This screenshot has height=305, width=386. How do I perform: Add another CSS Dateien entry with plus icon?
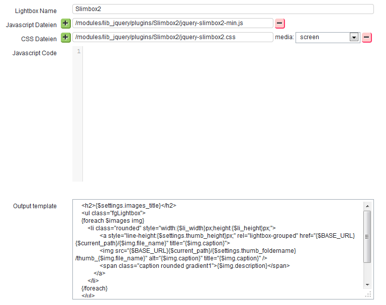65,37
